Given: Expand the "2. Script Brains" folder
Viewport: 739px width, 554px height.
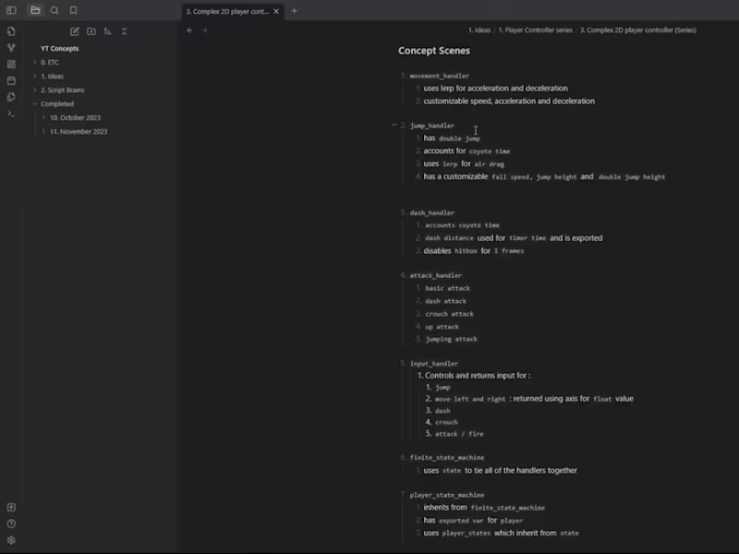Looking at the screenshot, I should (35, 90).
